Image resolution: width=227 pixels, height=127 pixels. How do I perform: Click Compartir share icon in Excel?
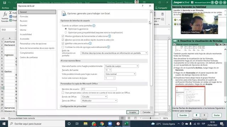tap(156, 8)
